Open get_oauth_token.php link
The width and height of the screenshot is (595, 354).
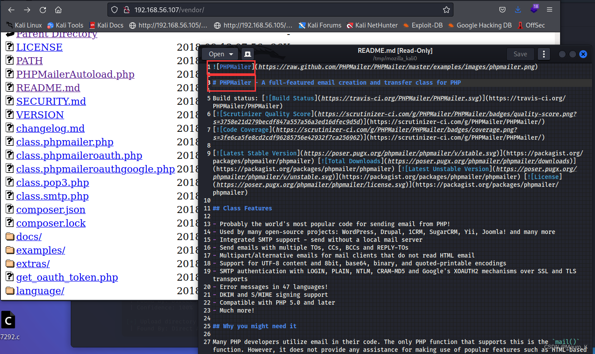pyautogui.click(x=67, y=277)
